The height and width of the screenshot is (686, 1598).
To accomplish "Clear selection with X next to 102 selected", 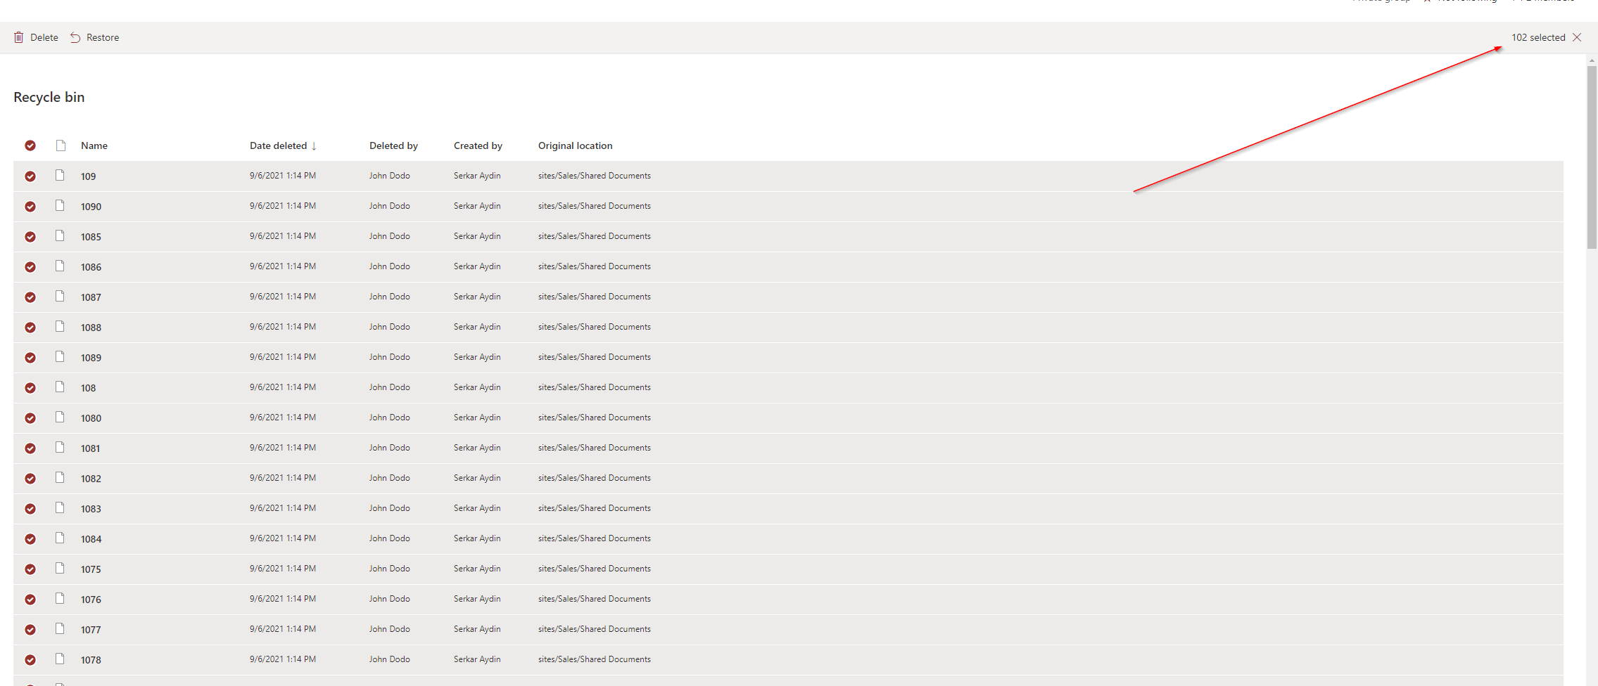I will 1577,37.
